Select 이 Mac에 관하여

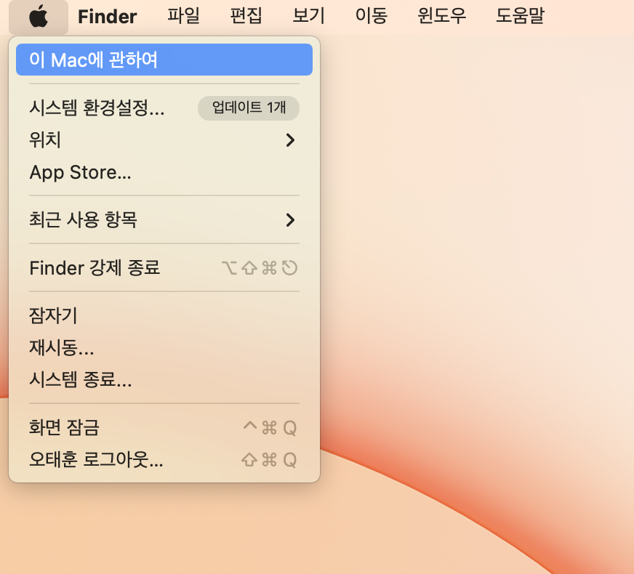(x=164, y=60)
